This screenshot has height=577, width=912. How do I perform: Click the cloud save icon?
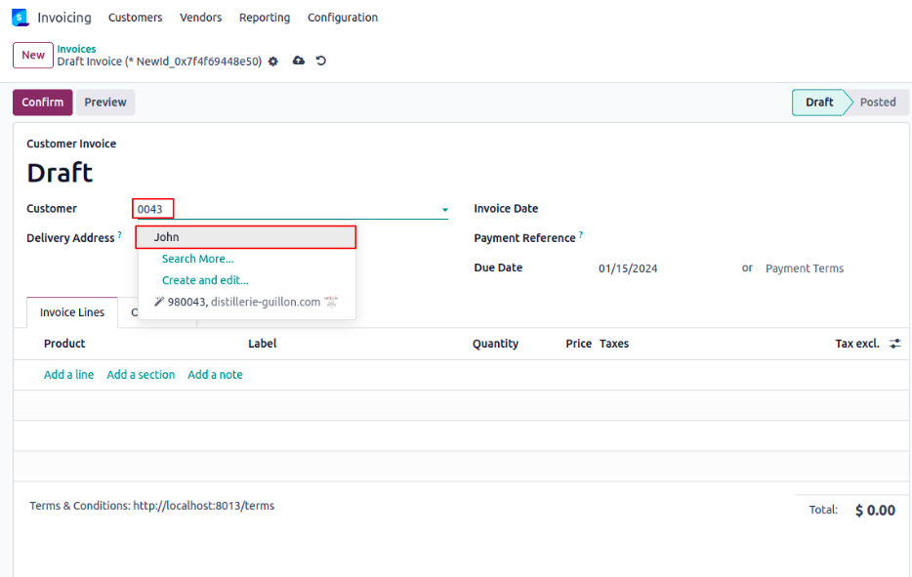click(299, 61)
